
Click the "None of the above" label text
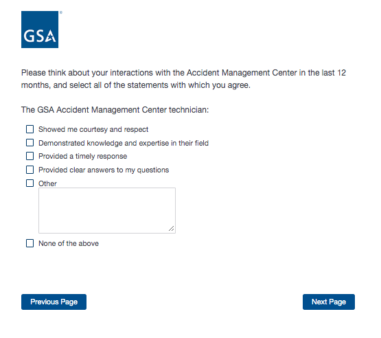[69, 243]
